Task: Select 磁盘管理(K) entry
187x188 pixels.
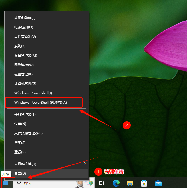Action: (x=47, y=74)
